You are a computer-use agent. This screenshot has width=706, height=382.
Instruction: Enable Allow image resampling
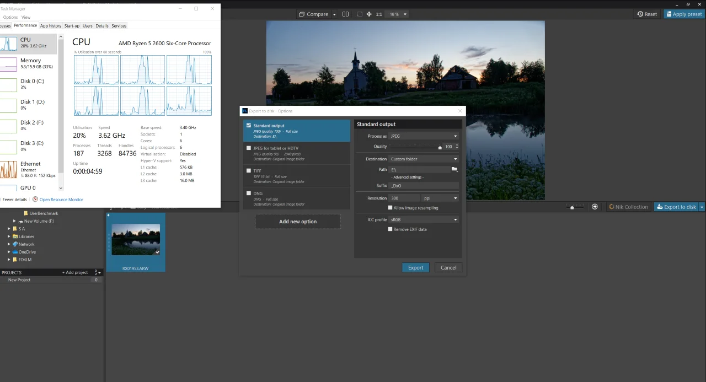391,208
